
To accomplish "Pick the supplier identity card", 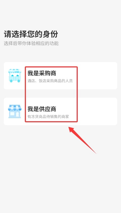I will point(60,111).
